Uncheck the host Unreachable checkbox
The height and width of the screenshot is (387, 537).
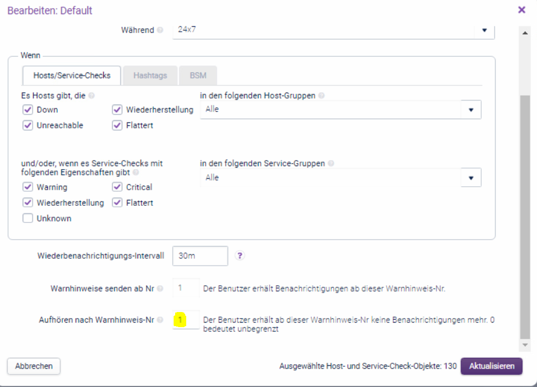28,125
